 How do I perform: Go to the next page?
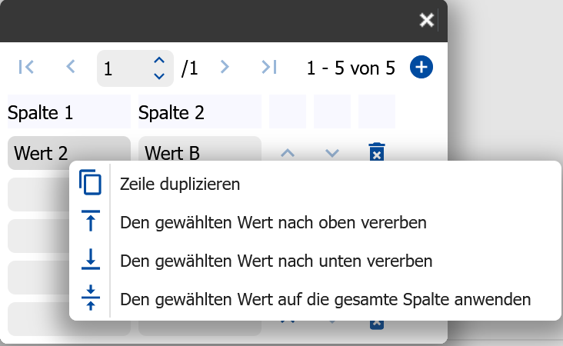pyautogui.click(x=225, y=68)
